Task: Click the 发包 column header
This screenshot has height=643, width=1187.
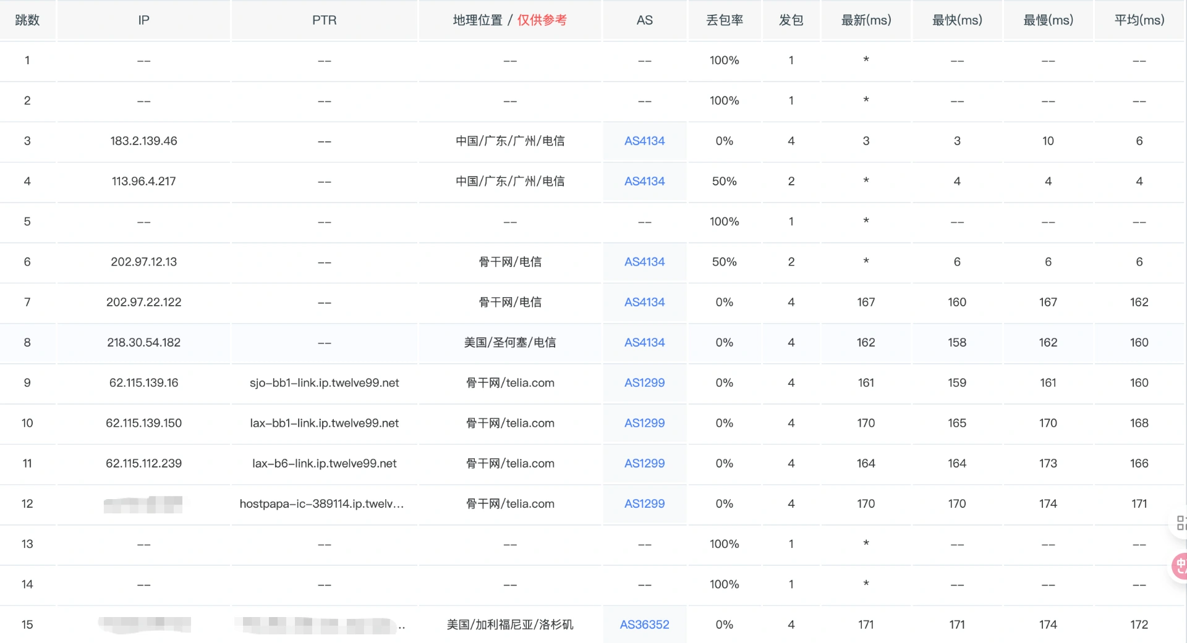Action: click(x=791, y=20)
